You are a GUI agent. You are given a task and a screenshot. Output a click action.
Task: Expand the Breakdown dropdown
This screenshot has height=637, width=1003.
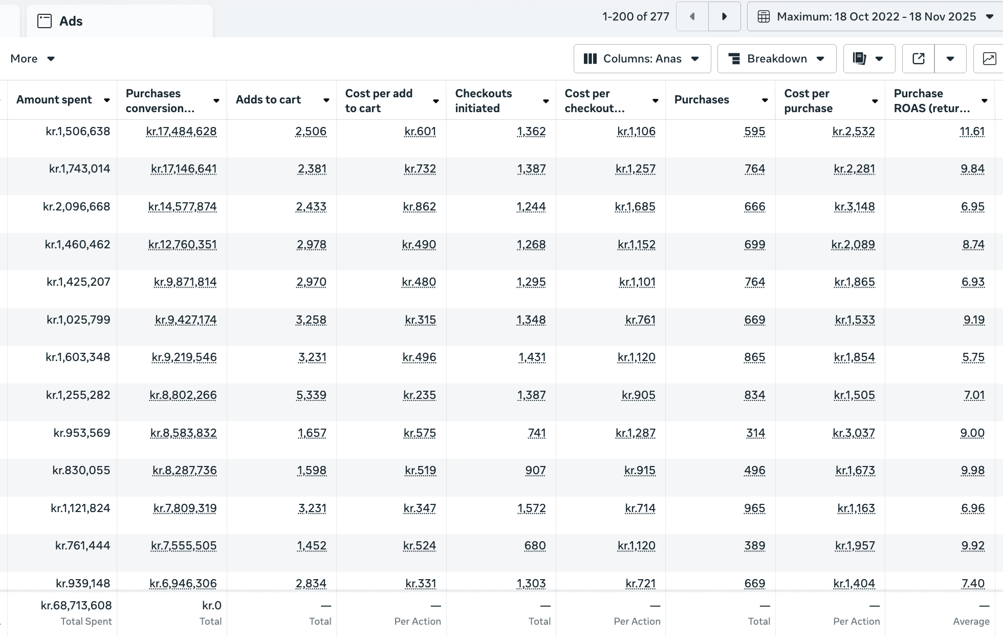[x=776, y=59]
